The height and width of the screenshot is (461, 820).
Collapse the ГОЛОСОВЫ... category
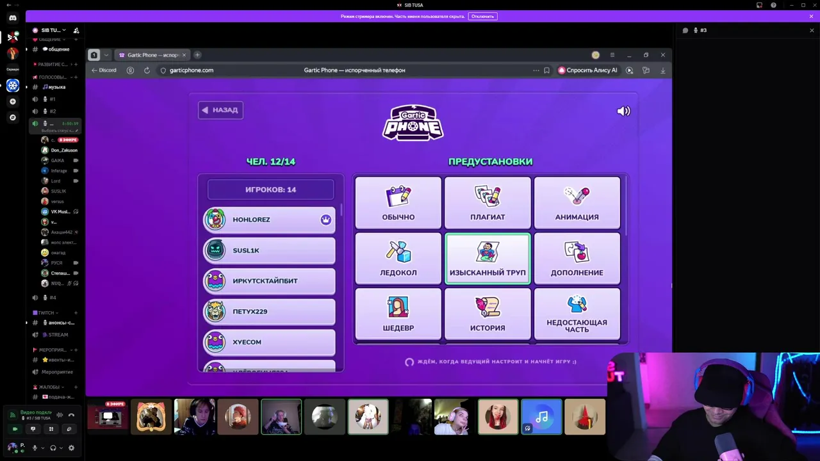51,77
